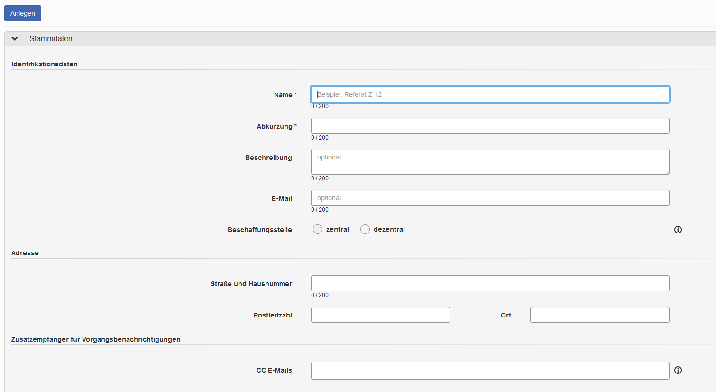The height and width of the screenshot is (392, 716).
Task: Open the Beschaffungsstelle info icon
Action: (x=678, y=230)
